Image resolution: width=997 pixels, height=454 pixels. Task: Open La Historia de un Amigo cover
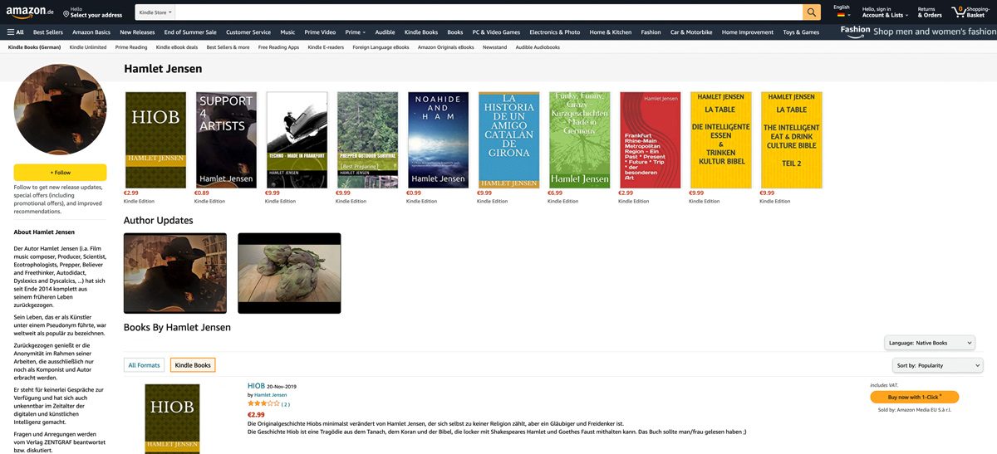508,140
